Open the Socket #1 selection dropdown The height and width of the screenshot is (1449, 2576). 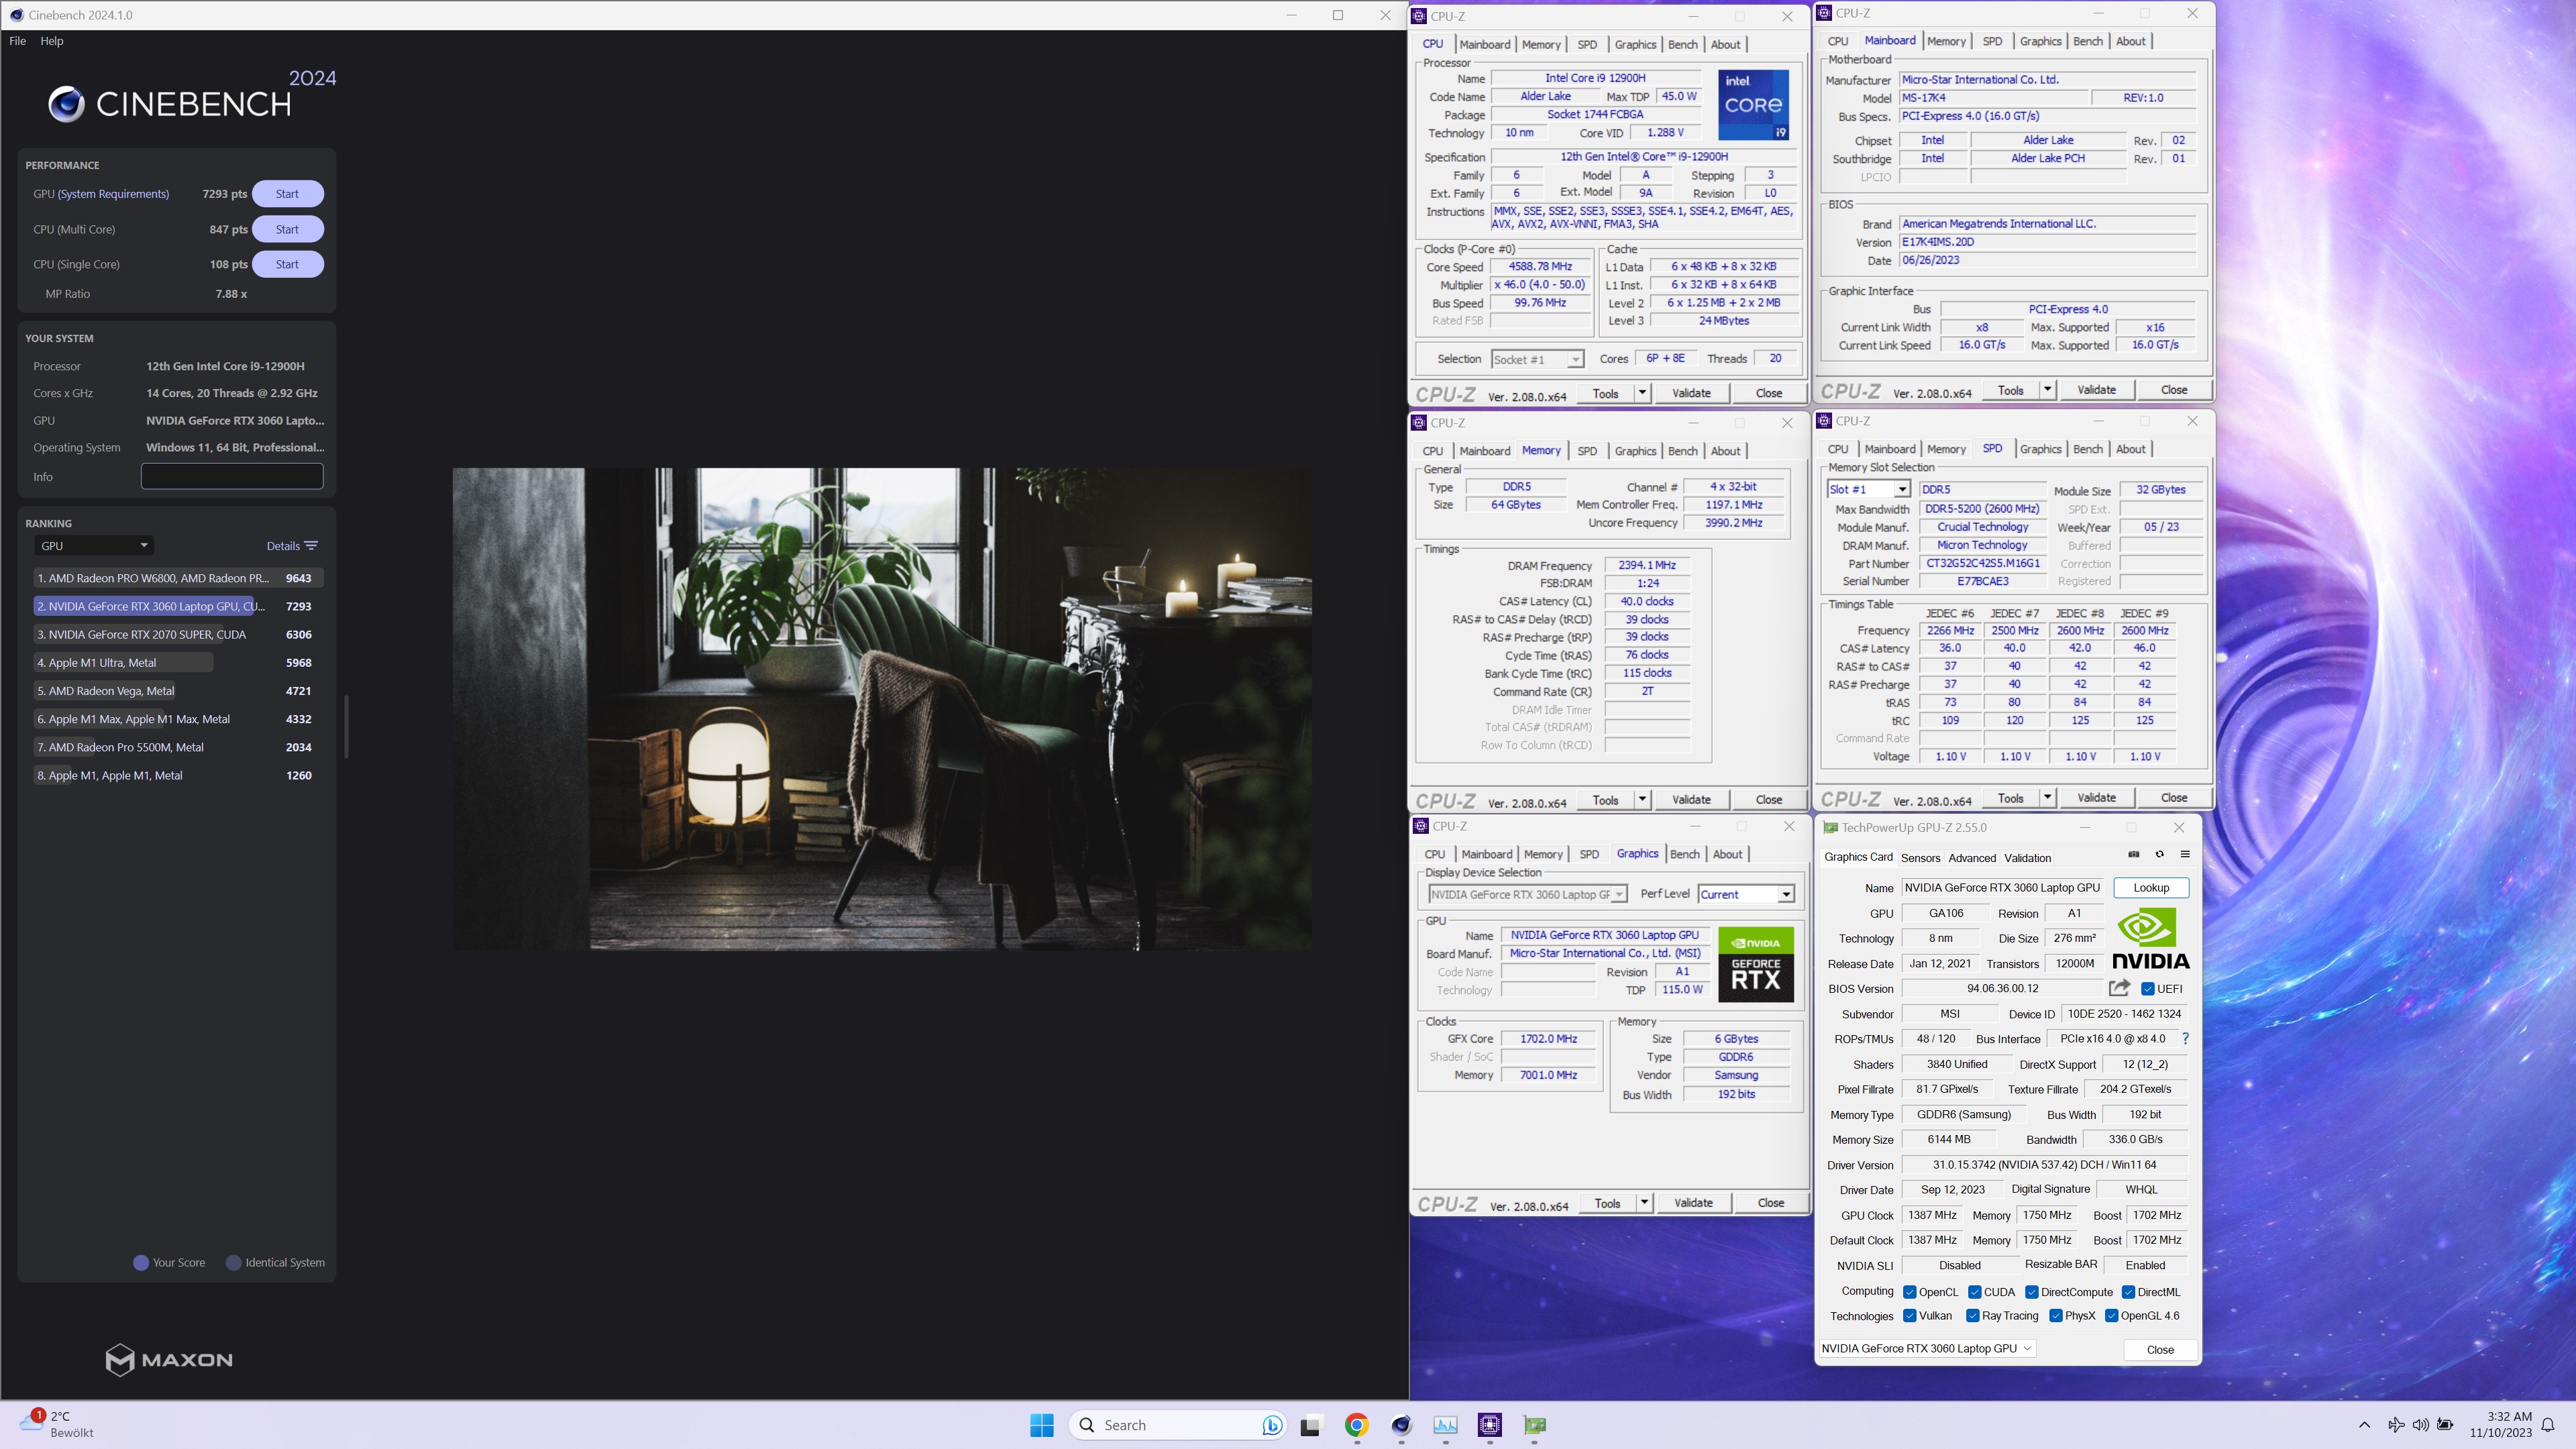point(1537,359)
